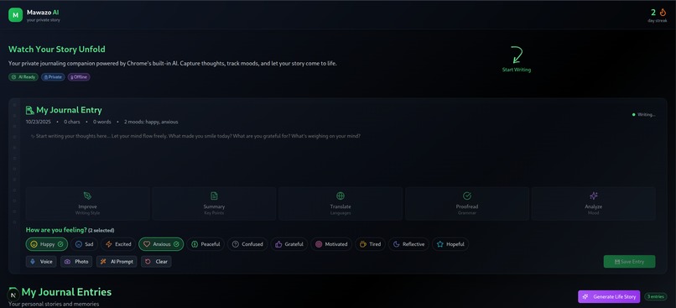The image size is (676, 308).
Task: Deselect the Happy mood chip
Action: [47, 244]
